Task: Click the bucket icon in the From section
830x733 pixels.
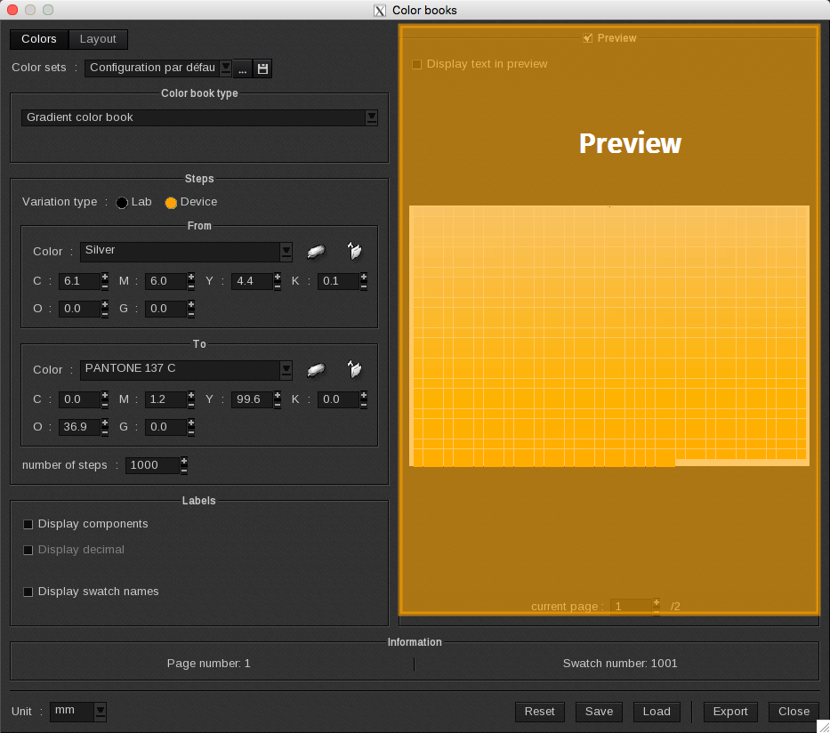Action: 354,252
